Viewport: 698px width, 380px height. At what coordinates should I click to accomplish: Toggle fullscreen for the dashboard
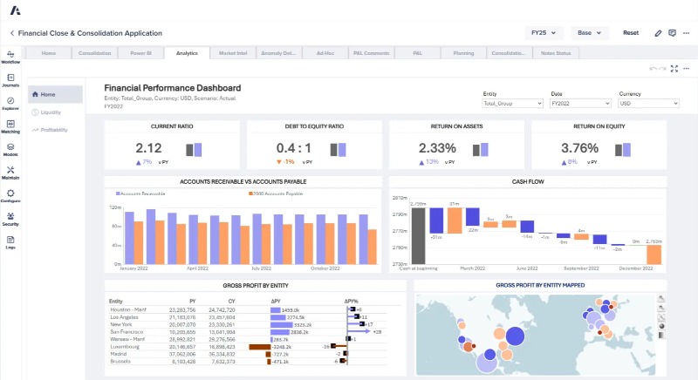(x=674, y=68)
